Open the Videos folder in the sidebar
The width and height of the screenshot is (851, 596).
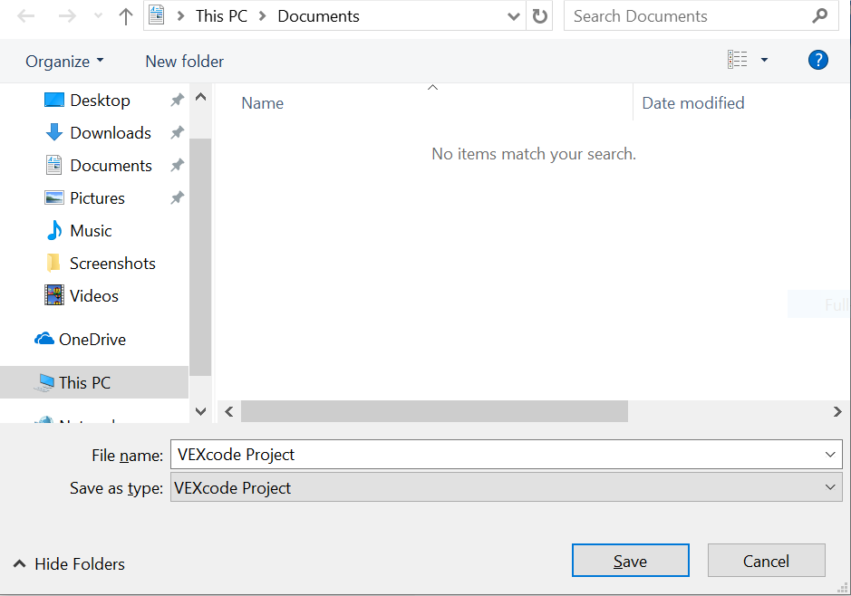94,295
